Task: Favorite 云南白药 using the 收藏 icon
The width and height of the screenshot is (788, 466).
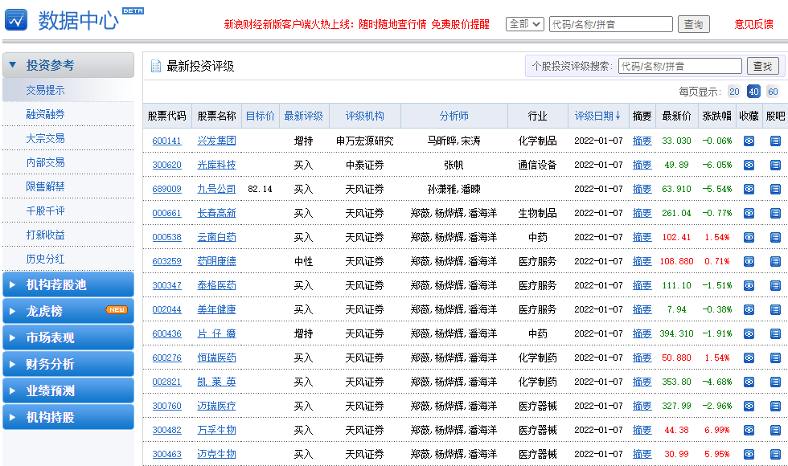Action: click(749, 238)
